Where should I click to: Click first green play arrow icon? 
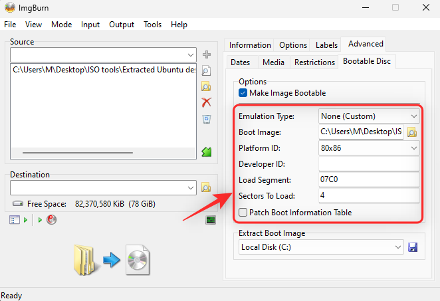point(25,220)
